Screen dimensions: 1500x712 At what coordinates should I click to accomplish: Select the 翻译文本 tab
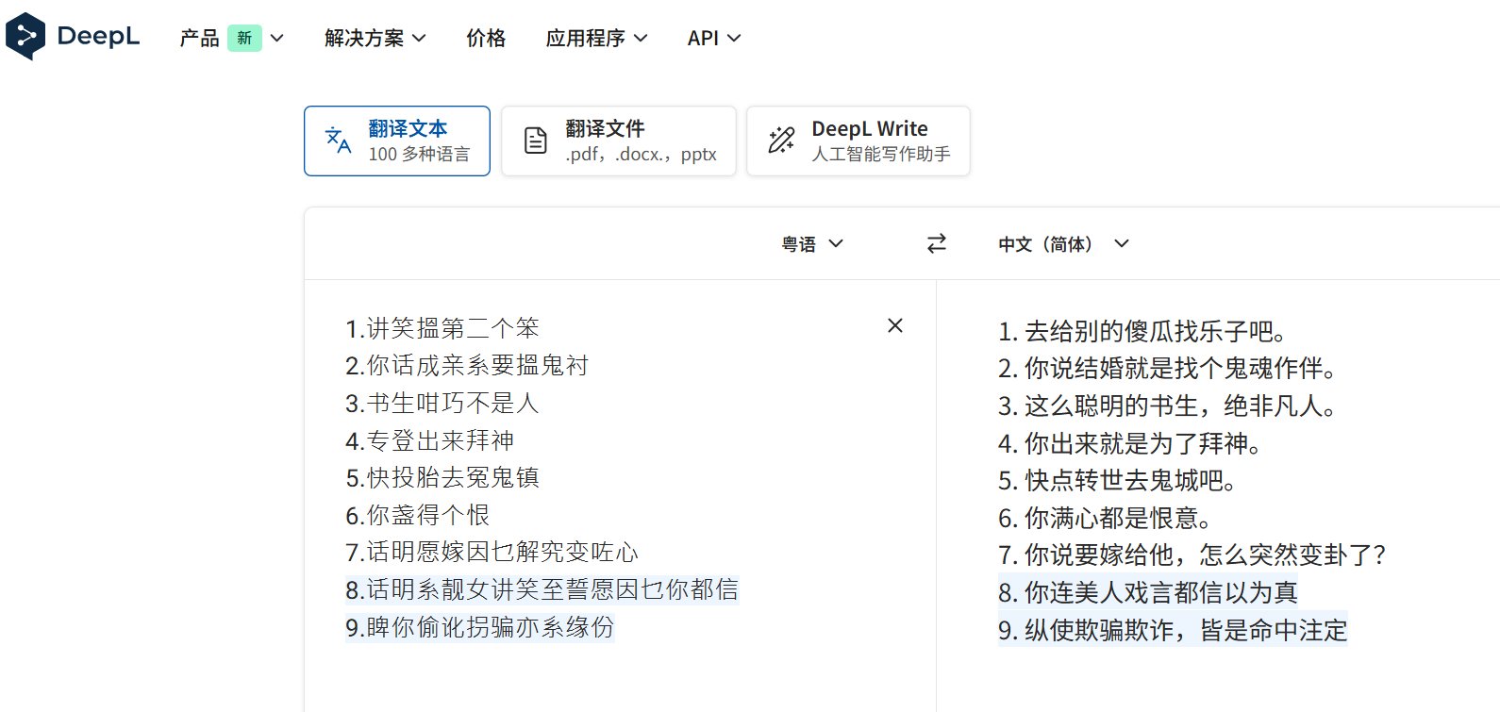pyautogui.click(x=397, y=141)
